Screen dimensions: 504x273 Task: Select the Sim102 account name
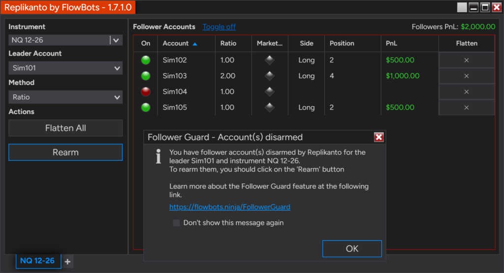[175, 60]
